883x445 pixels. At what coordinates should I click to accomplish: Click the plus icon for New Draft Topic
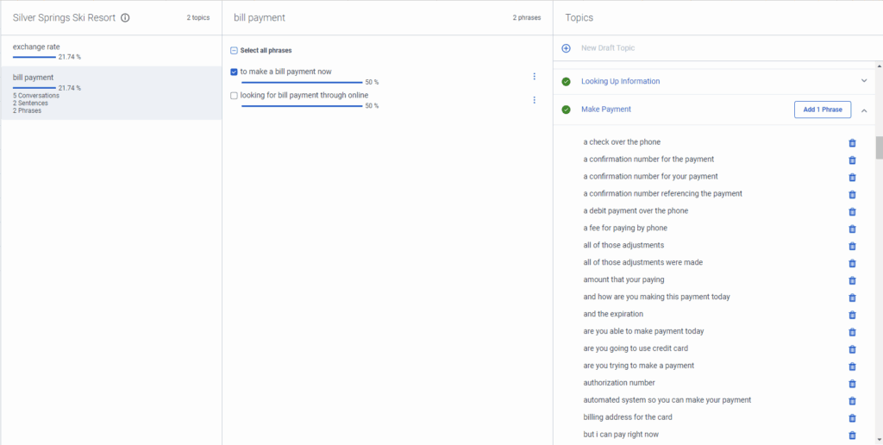tap(566, 48)
